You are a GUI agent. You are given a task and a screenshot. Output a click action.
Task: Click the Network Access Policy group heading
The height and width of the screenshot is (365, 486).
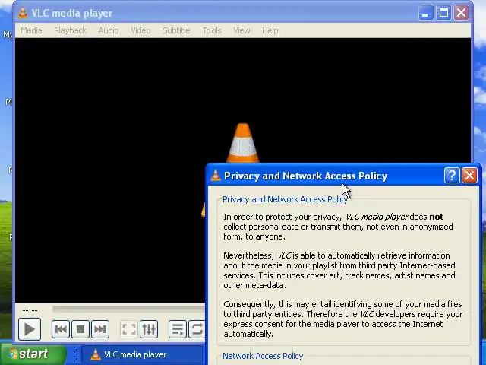pos(263,356)
